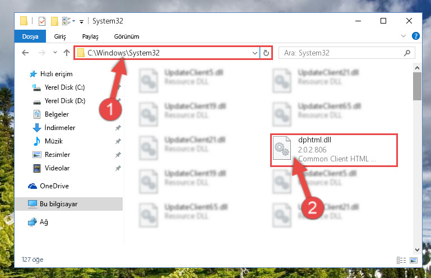Image resolution: width=431 pixels, height=278 pixels.
Task: Switch to the Görünüm tab
Action: (127, 36)
